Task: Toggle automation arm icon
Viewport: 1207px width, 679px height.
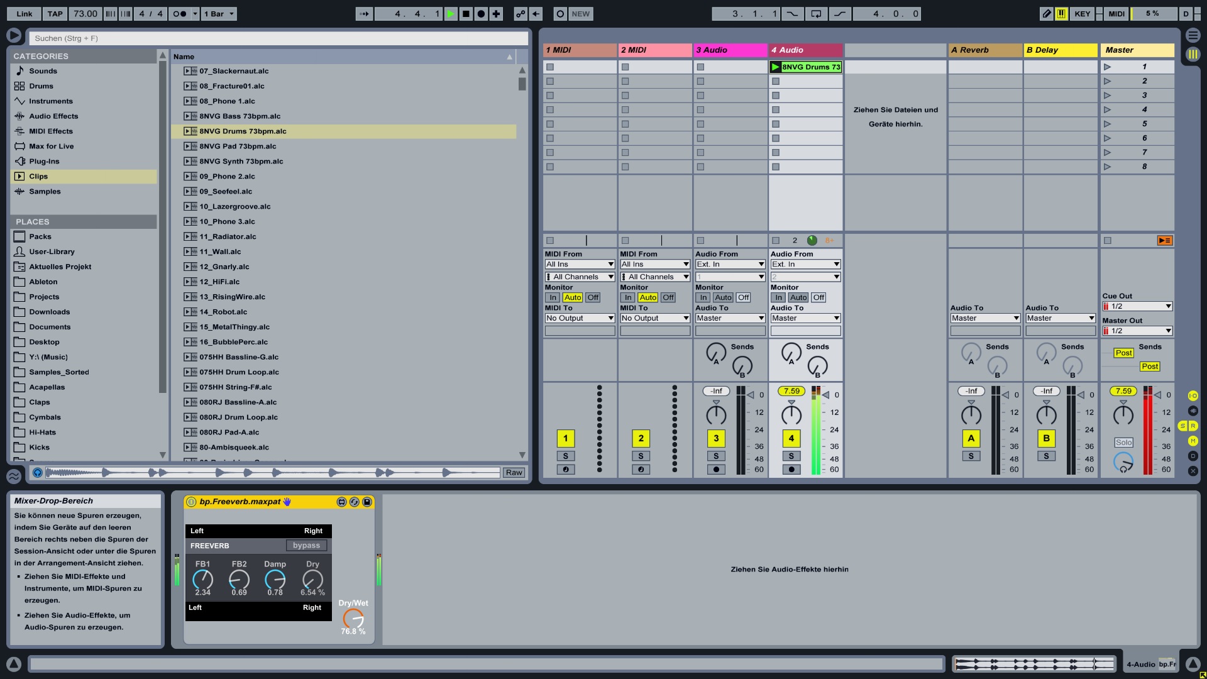Action: tap(521, 14)
